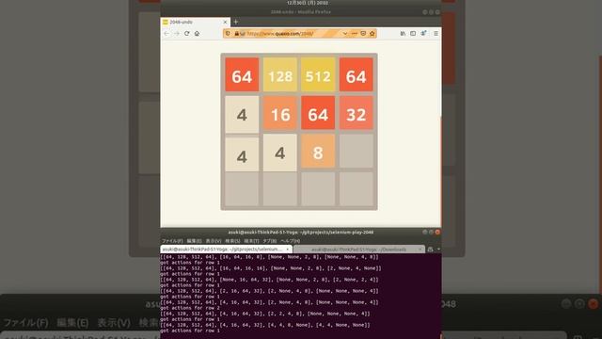602x339 pixels.
Task: Click the Firefox window title '2048-undo - Mozilla Firefox'
Action: (x=301, y=12)
